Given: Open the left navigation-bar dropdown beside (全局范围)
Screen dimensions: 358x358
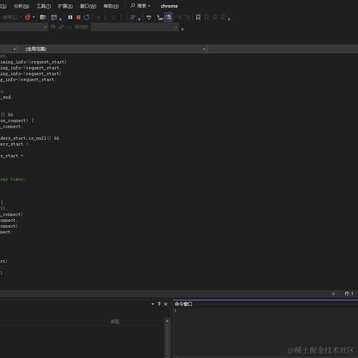Looking at the screenshot, I should point(9,49).
